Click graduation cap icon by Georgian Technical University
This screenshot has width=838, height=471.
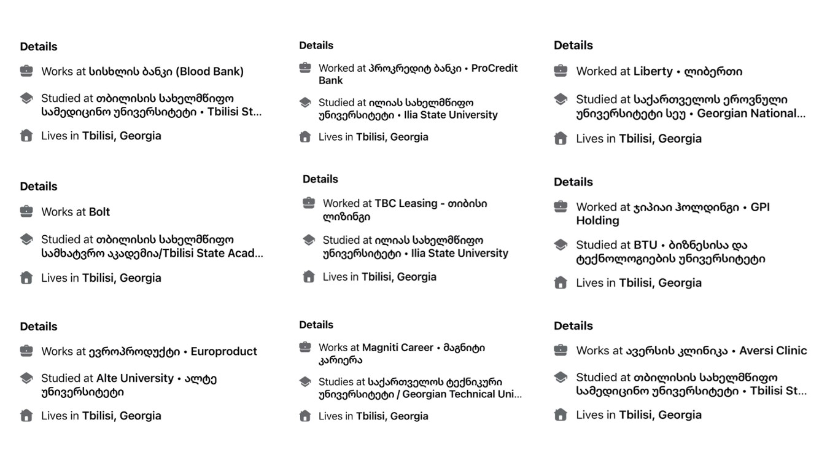[x=305, y=381]
